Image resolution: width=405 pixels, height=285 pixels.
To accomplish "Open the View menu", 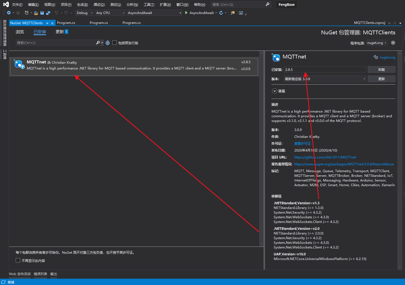I will 50,5.
